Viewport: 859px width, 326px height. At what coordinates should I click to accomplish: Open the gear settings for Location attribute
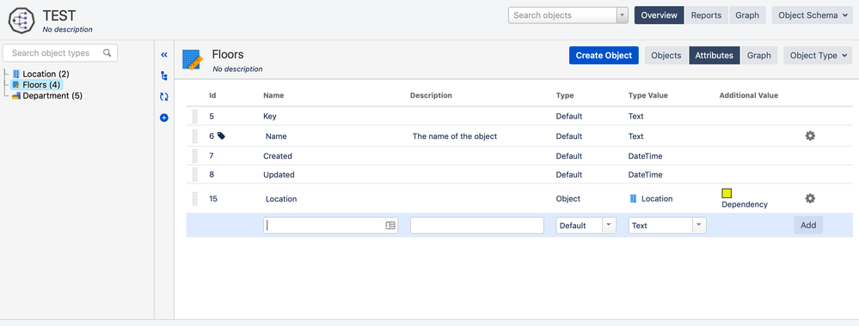pyautogui.click(x=810, y=198)
